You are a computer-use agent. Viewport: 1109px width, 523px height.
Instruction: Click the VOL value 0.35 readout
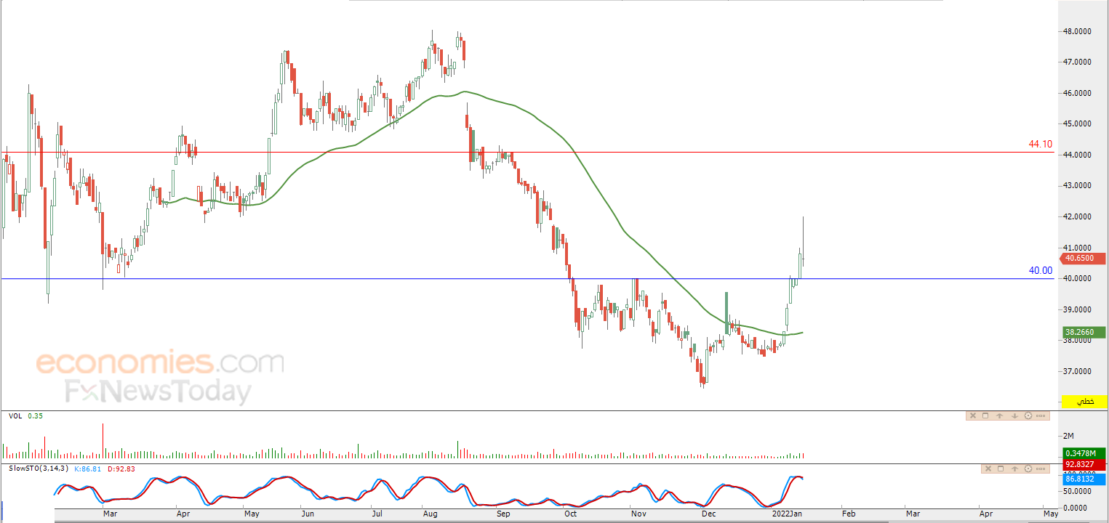(x=35, y=415)
